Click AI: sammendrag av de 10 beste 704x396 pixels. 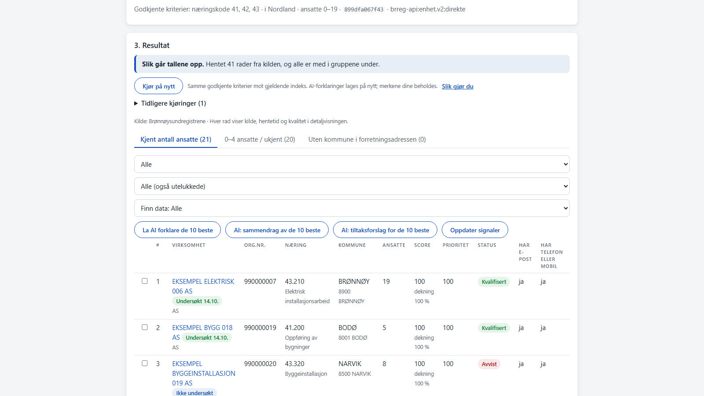[277, 230]
